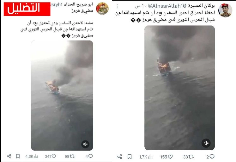Open view analytics showing 4,3K

32,156
